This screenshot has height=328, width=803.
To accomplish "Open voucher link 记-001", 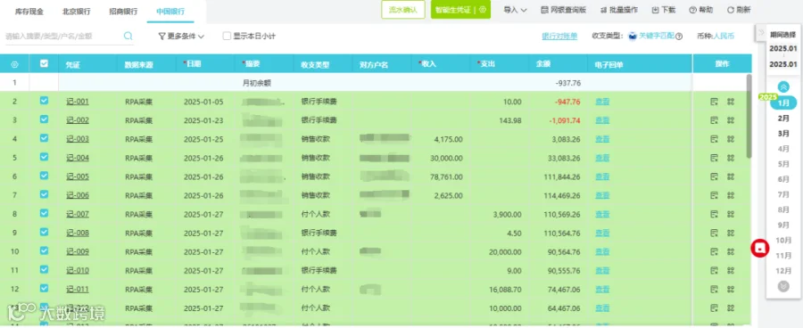I will tap(78, 102).
